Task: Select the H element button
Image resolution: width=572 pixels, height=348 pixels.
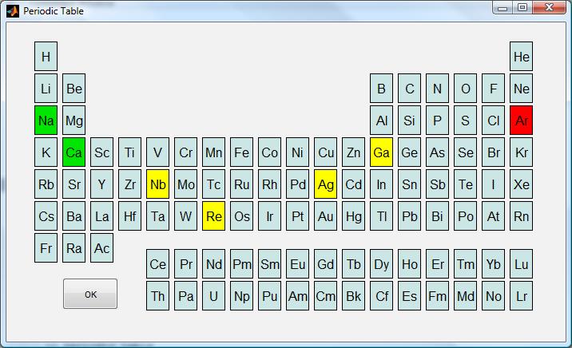Action: (46, 57)
